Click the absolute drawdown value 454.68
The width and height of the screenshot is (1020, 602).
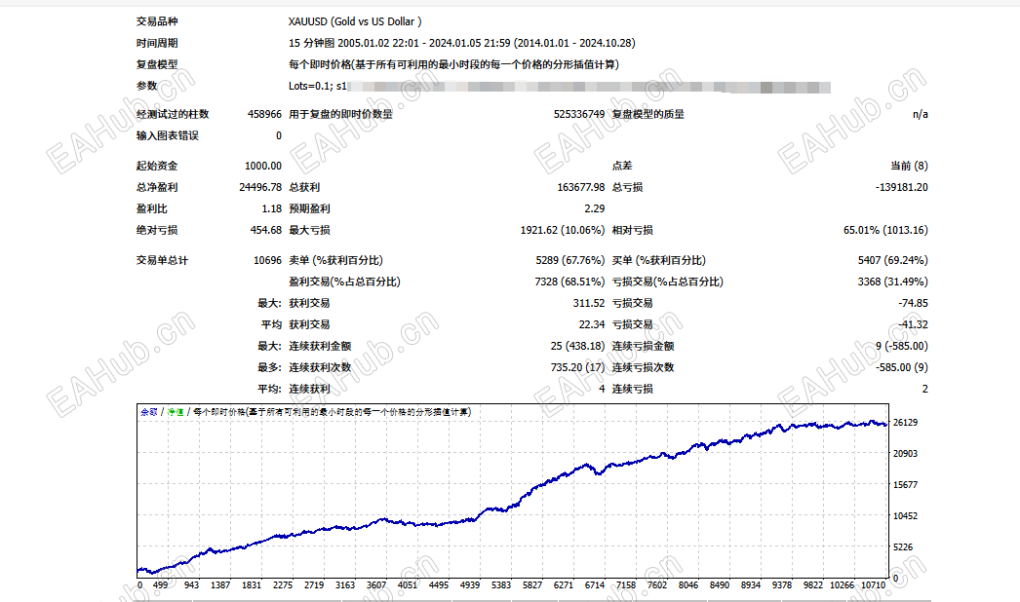[265, 230]
